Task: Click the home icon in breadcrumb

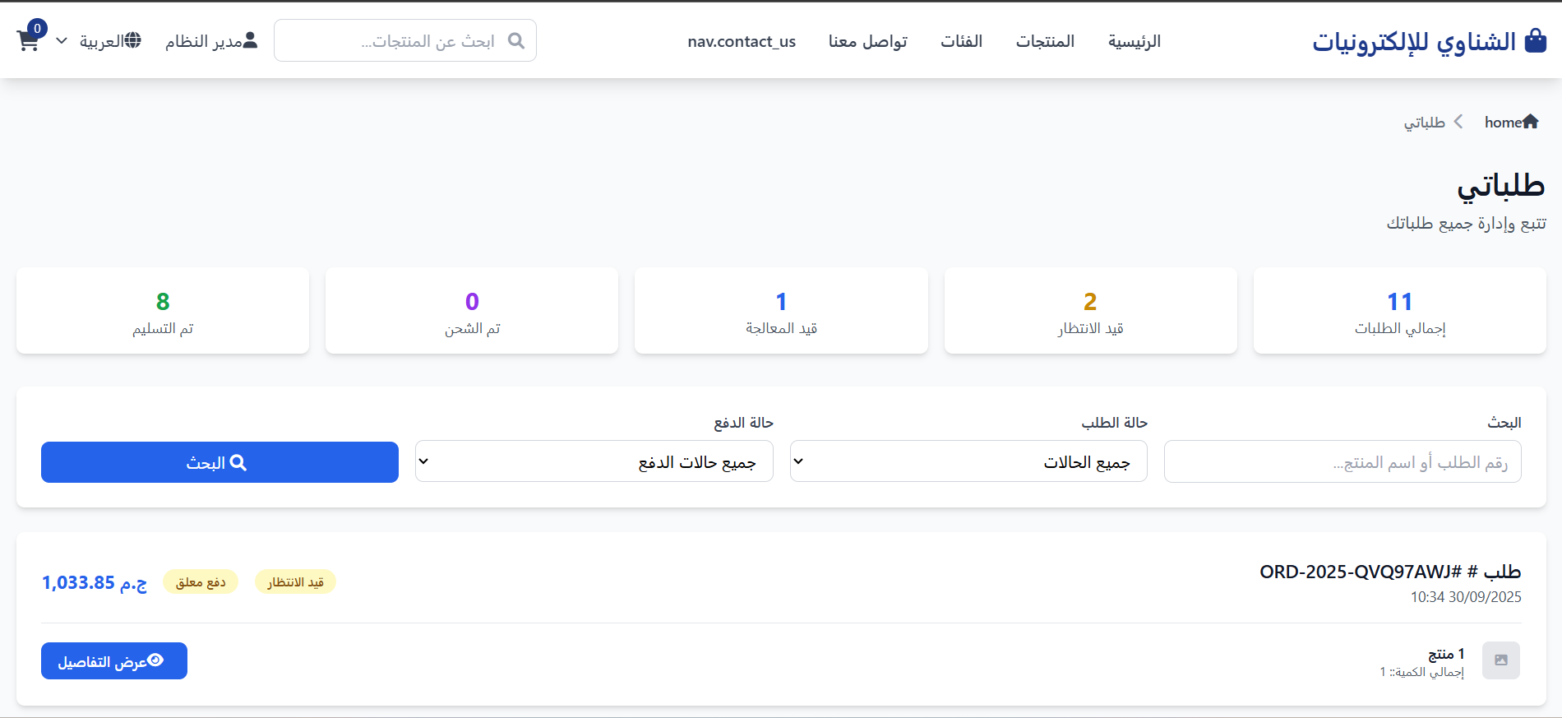Action: tap(1530, 122)
